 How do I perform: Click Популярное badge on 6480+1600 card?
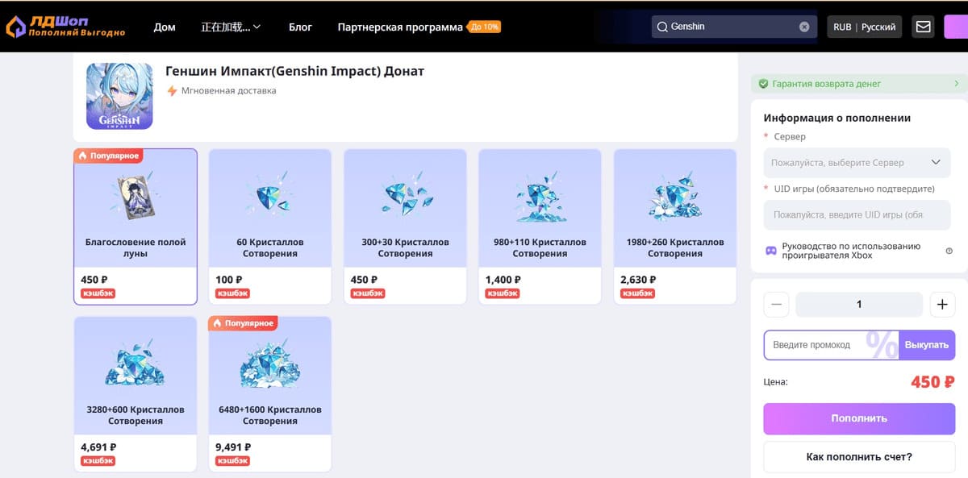pyautogui.click(x=244, y=323)
